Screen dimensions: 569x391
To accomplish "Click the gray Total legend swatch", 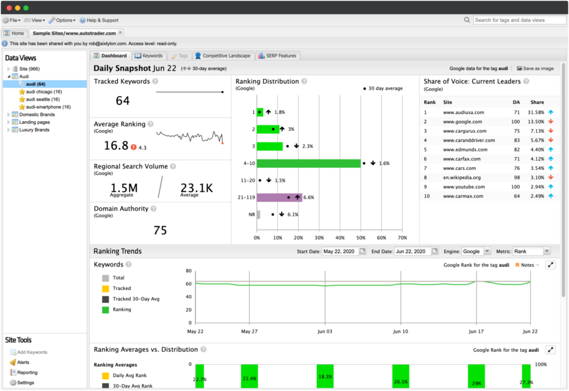I will click(106, 278).
